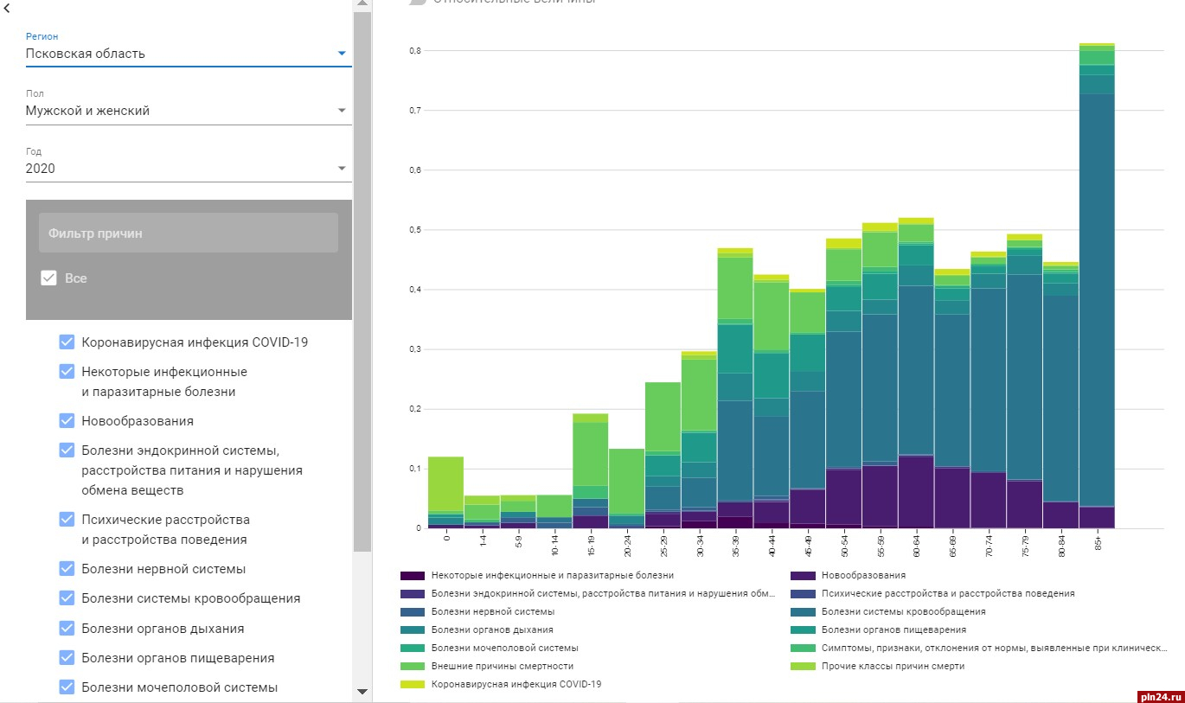Open the Год dropdown showing 2020
This screenshot has height=703, width=1185.
pyautogui.click(x=189, y=169)
